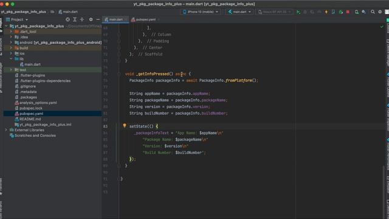Select .flutter-plugins file in tree
The width and height of the screenshot is (389, 219).
tap(32, 75)
